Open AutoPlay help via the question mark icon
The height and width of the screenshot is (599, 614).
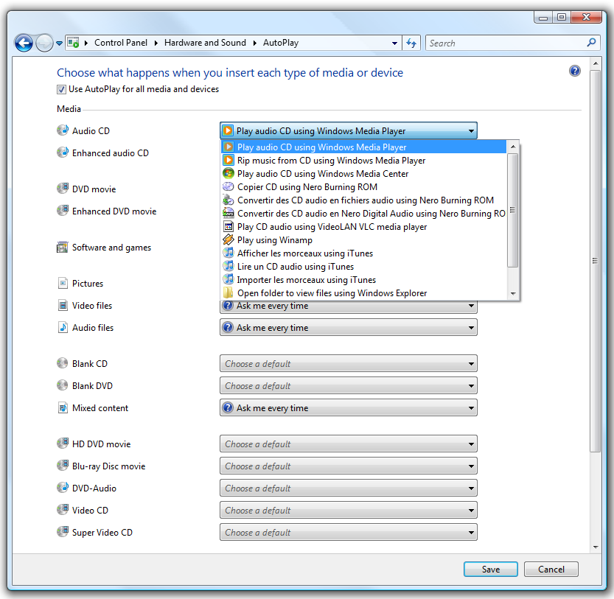point(575,71)
